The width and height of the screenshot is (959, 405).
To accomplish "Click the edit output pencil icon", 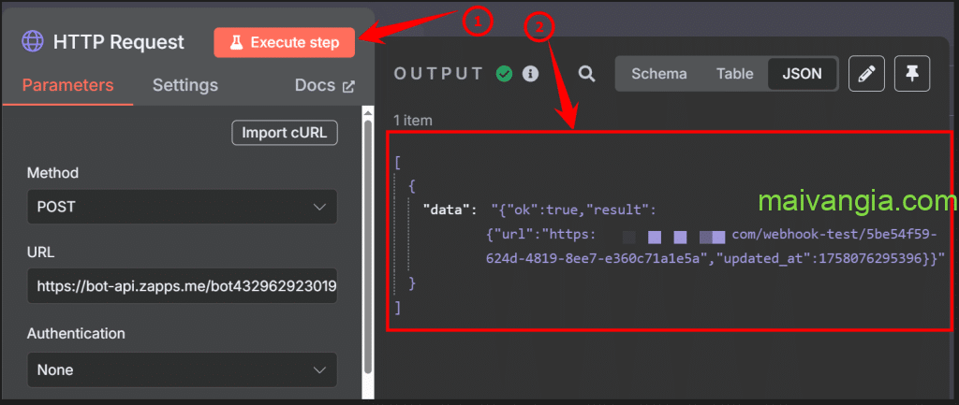I will click(x=866, y=74).
